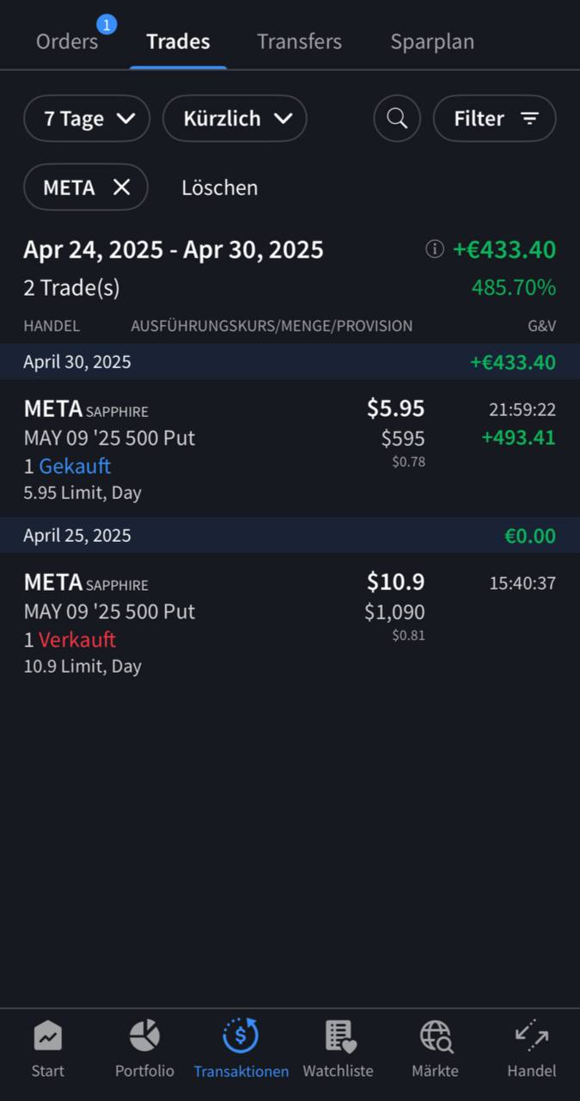Image resolution: width=580 pixels, height=1101 pixels.
Task: Click the Löschen link
Action: tap(219, 188)
